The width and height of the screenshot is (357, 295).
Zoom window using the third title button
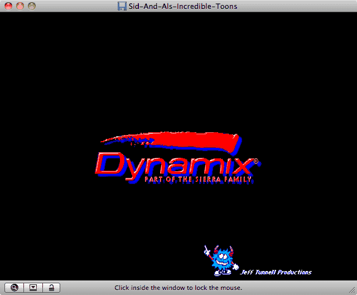coord(32,6)
